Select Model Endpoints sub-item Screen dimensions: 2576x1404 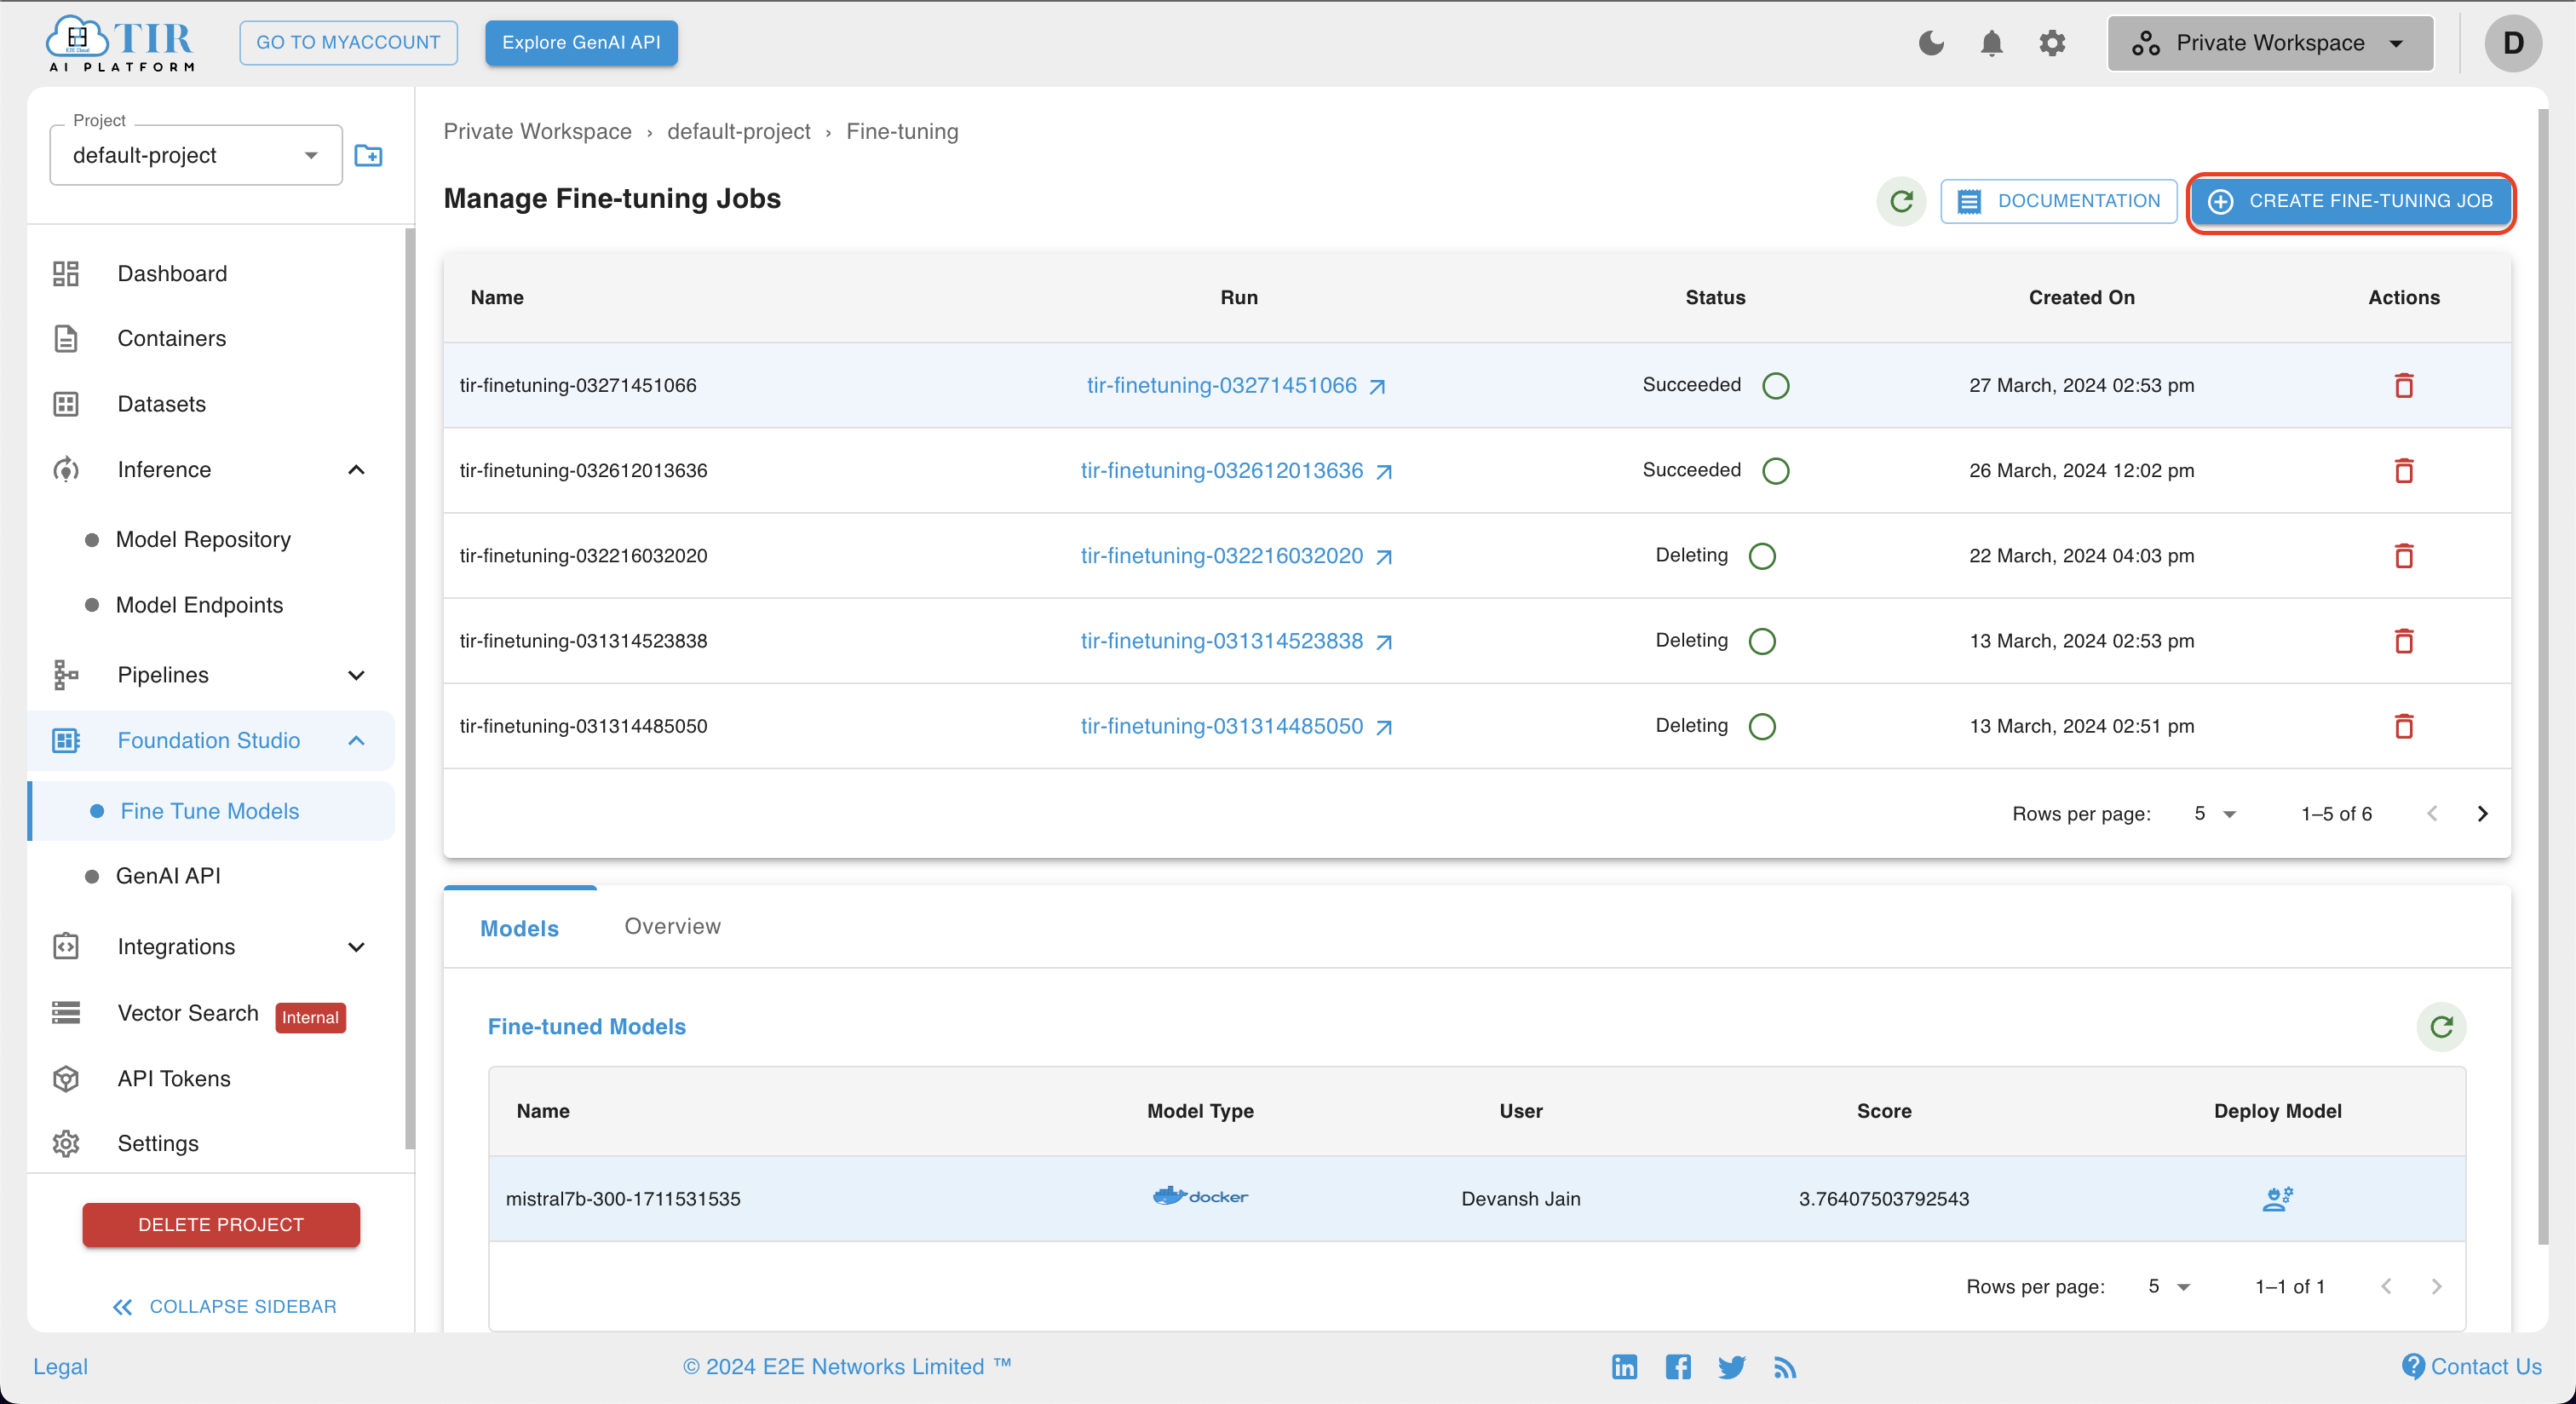tap(199, 605)
